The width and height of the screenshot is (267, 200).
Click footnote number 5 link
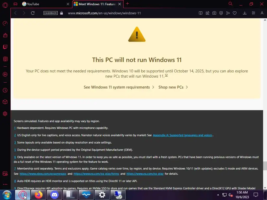coord(15,150)
